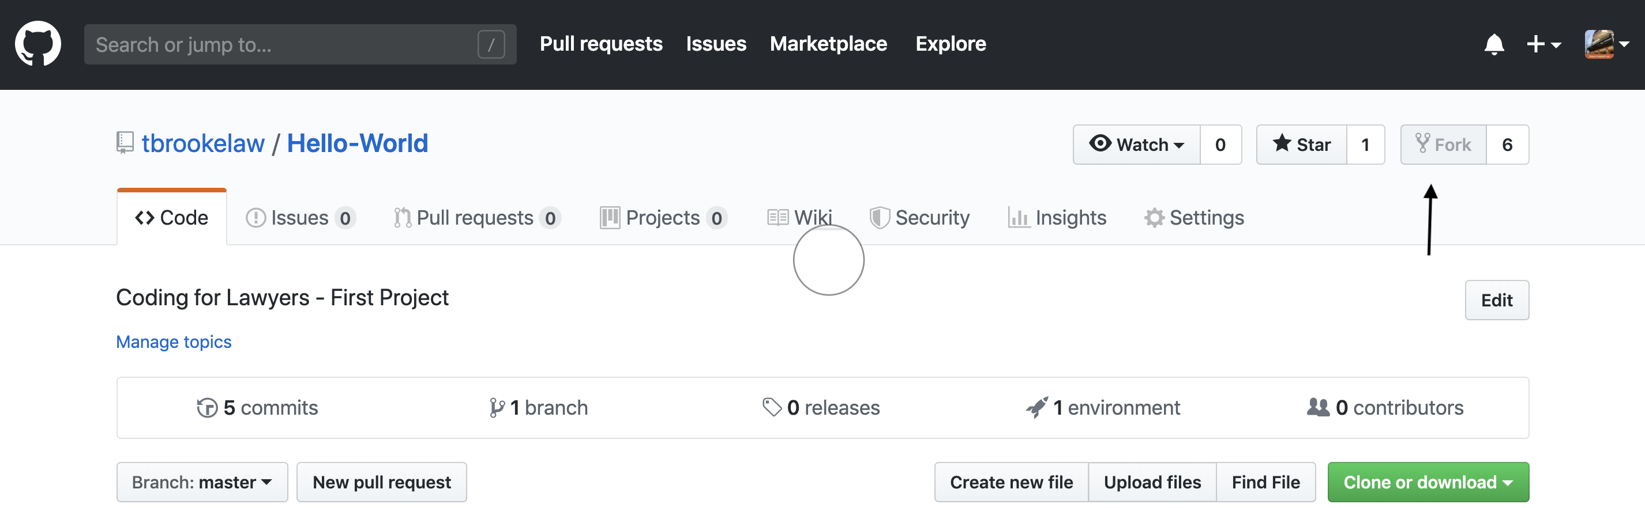Screen dimensions: 1645x508
Task: Click Create new file
Action: click(1012, 483)
